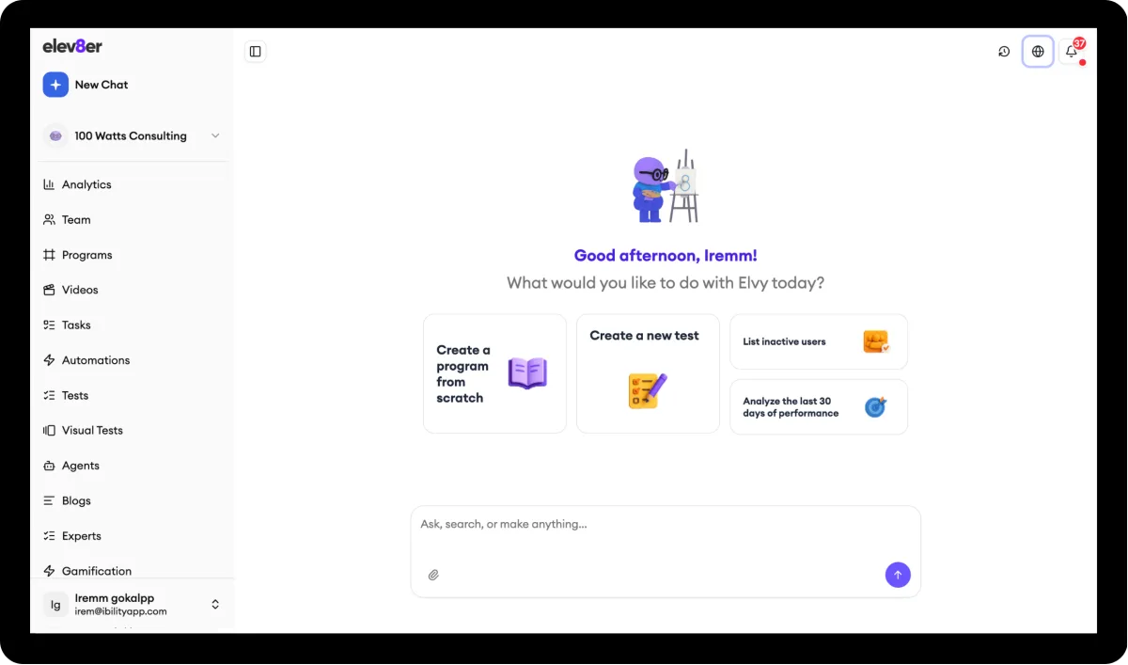Viewport: 1128px width, 665px height.
Task: Click the Iremm gokalpp user name
Action: coord(115,598)
